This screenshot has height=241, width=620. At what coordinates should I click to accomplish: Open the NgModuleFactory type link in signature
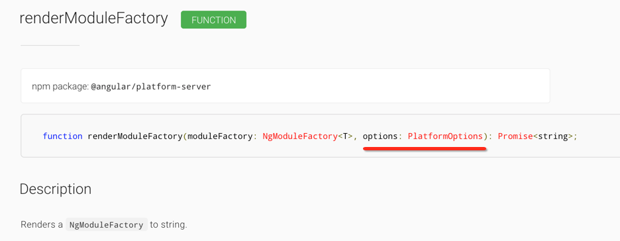[x=300, y=136]
